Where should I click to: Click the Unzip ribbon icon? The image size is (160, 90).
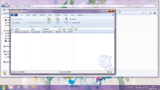pyautogui.click(x=49, y=19)
